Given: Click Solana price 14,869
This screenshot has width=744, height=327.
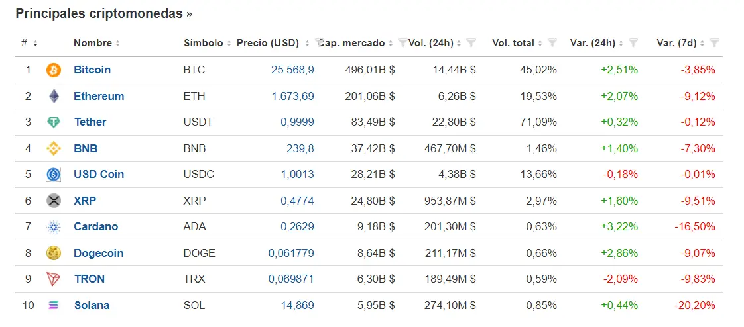Looking at the screenshot, I should [x=297, y=305].
